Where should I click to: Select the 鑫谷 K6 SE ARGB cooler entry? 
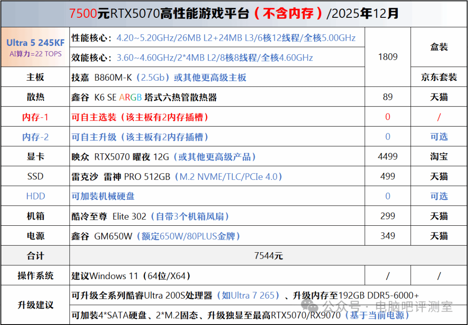(144, 97)
